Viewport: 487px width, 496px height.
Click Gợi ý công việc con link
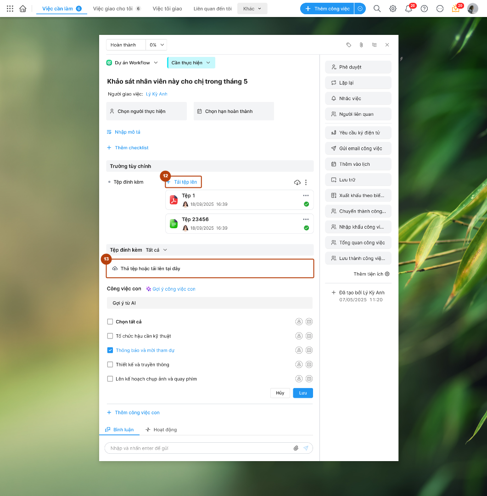click(x=171, y=289)
